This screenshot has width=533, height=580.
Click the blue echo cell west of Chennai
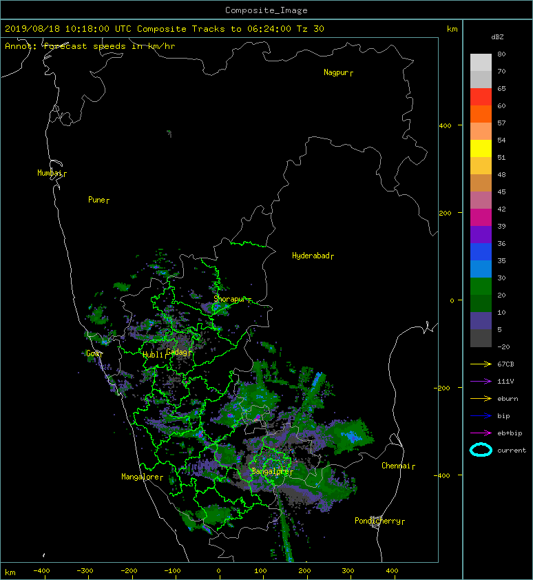point(351,437)
